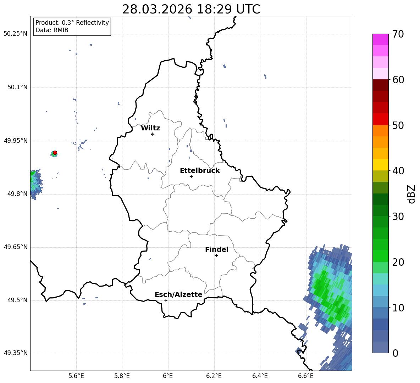This screenshot has width=420, height=383.
Task: Click the 5.8°E longitude label
Action: tap(122, 376)
